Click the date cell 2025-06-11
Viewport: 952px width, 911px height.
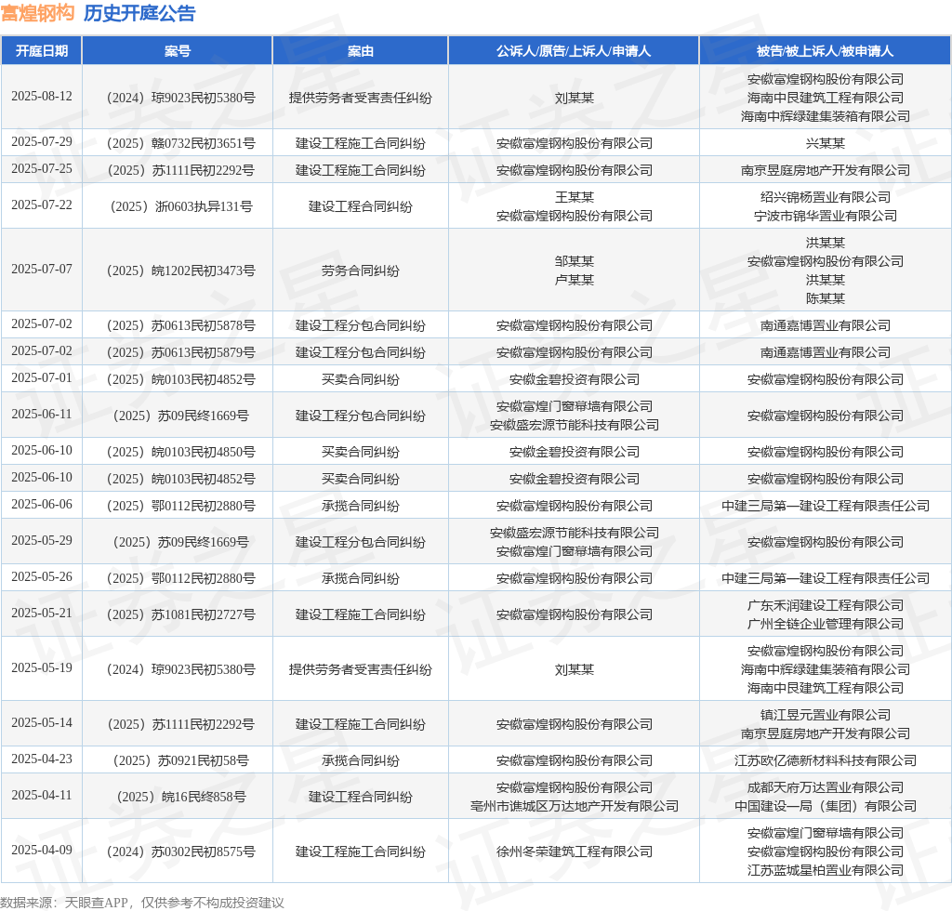pyautogui.click(x=41, y=415)
